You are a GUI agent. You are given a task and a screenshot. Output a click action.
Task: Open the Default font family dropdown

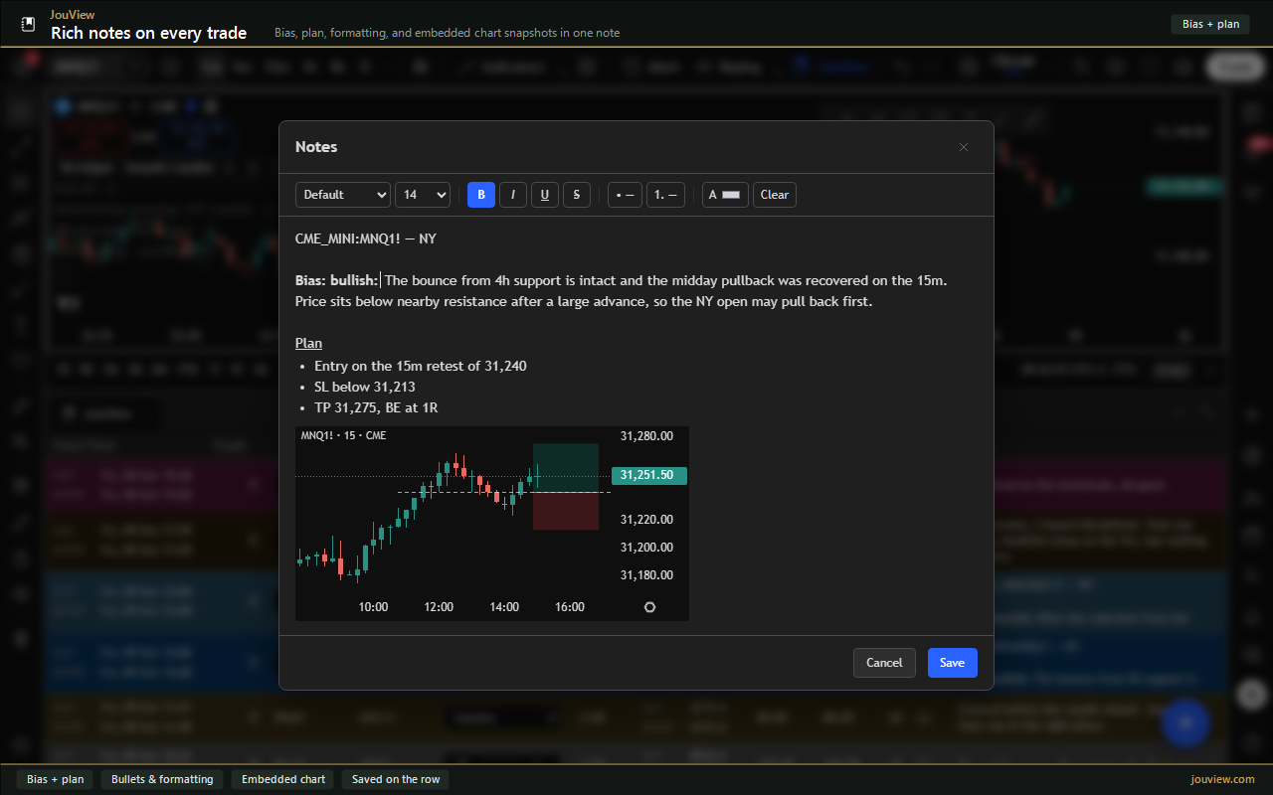tap(343, 195)
